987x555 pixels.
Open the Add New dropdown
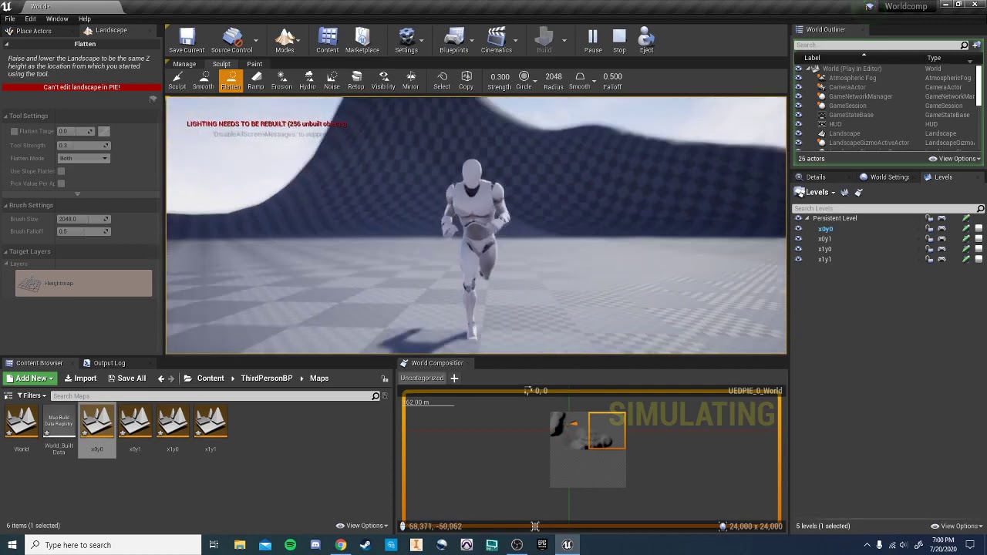(30, 378)
